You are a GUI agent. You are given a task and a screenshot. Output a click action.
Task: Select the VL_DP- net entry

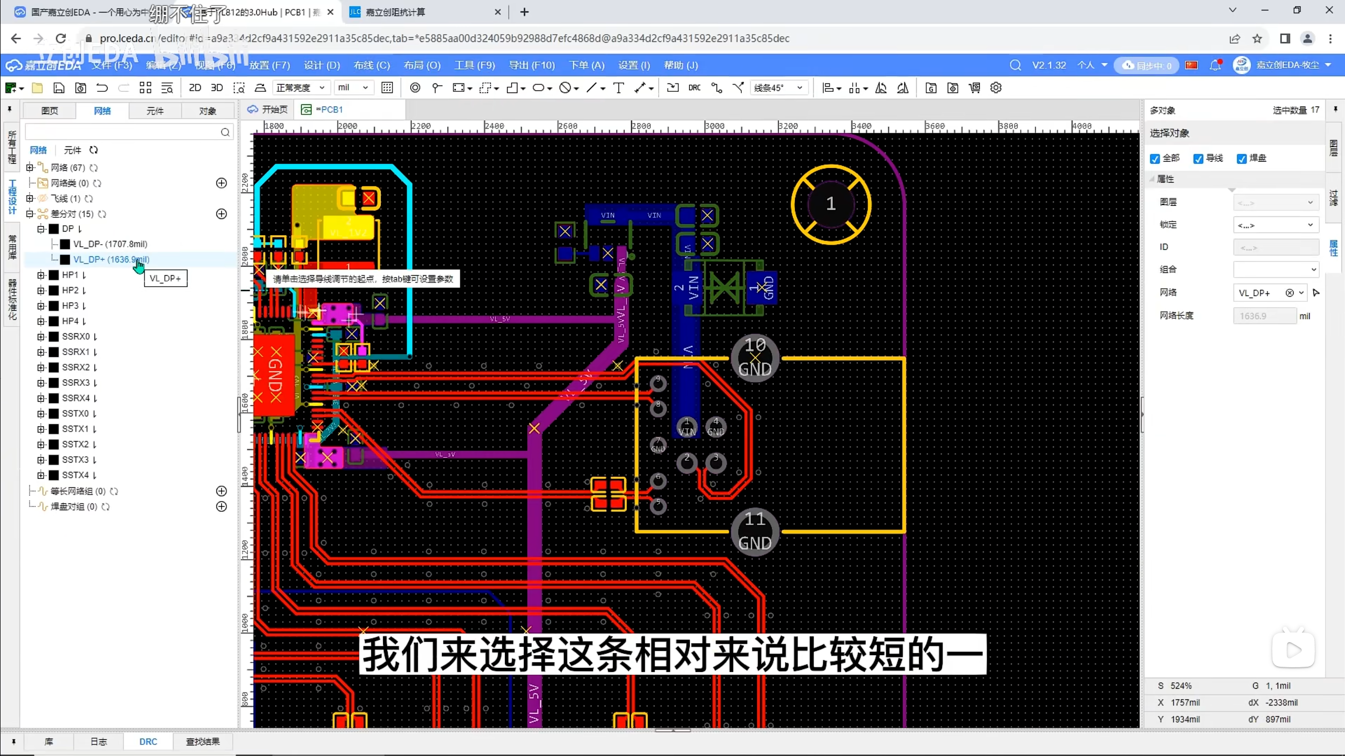click(x=110, y=244)
